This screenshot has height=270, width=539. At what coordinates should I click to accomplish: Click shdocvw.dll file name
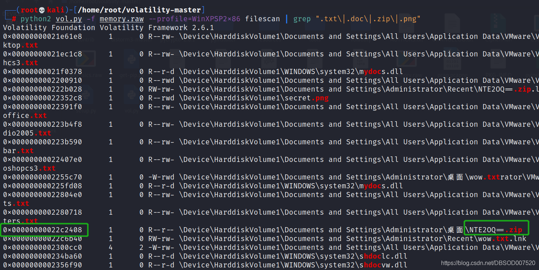tap(383, 265)
